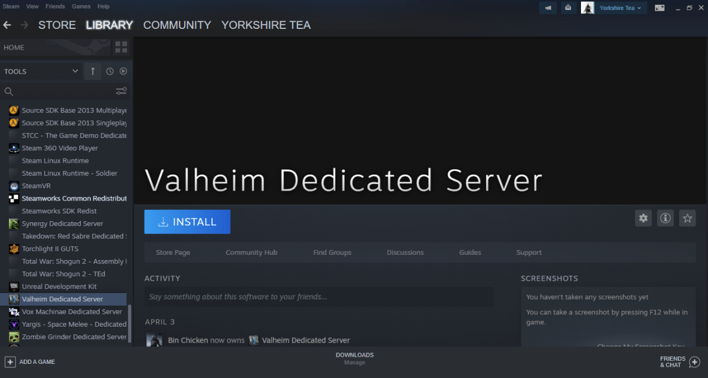Open the Guides link
This screenshot has width=708, height=378.
(x=470, y=252)
